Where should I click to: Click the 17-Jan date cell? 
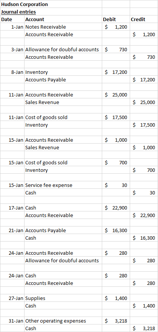tap(12, 208)
